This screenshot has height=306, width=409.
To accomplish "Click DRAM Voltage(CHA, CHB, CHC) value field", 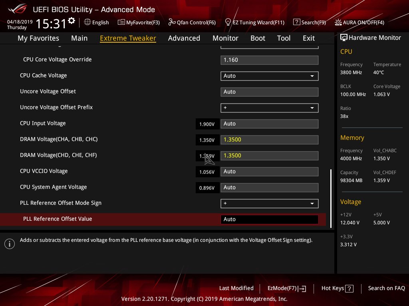I will (270, 140).
